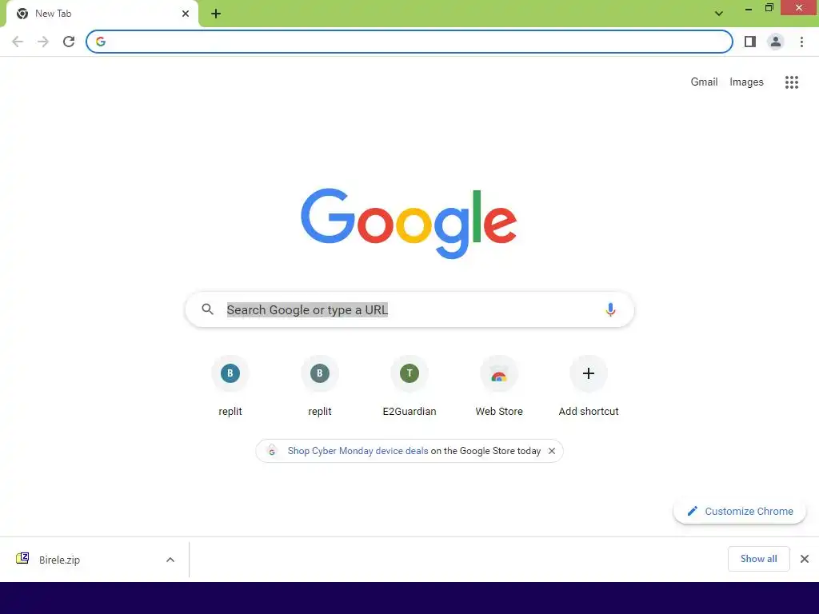819x614 pixels.
Task: Close the New Tab tab
Action: click(x=186, y=14)
